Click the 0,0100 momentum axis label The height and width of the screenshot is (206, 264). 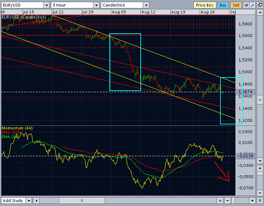coord(245,143)
